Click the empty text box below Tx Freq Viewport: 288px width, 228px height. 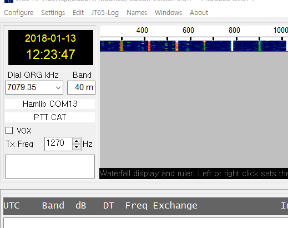(50, 166)
